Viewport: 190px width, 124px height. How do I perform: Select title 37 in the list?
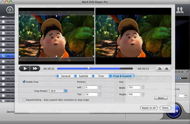coord(7,90)
